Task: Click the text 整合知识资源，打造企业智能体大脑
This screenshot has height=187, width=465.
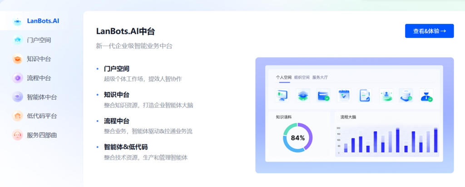Action: pyautogui.click(x=148, y=105)
